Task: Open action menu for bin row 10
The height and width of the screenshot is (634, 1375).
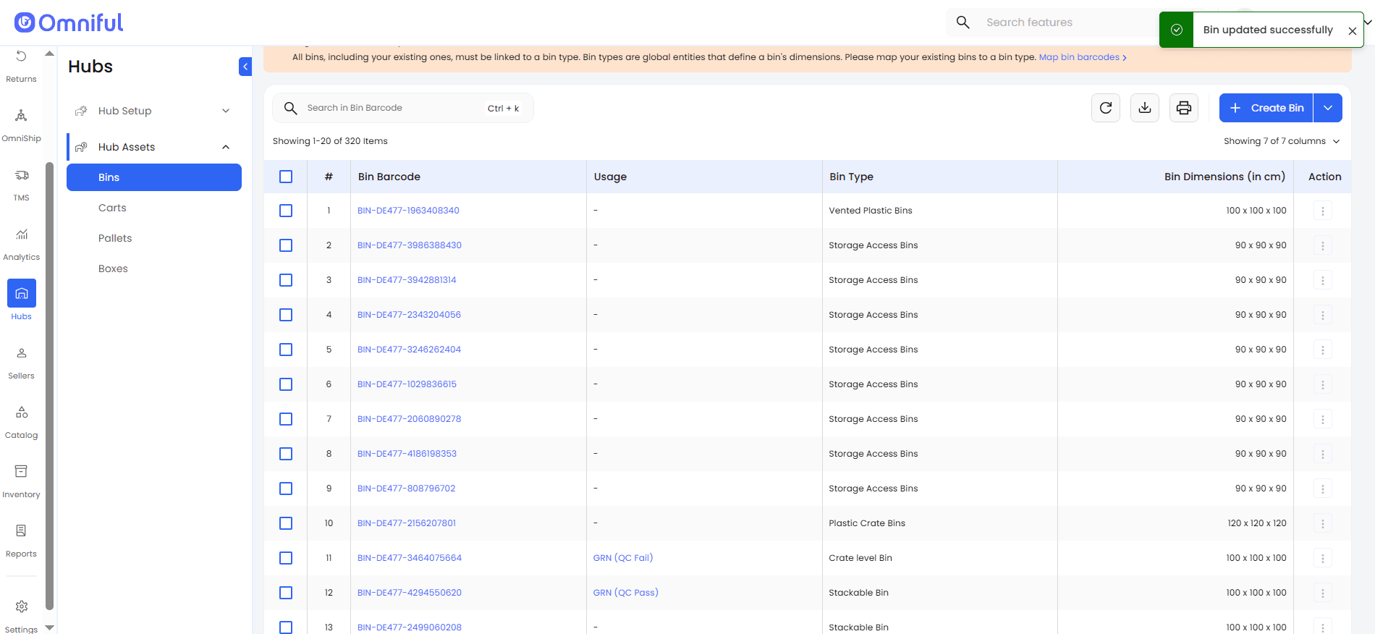Action: click(1323, 523)
